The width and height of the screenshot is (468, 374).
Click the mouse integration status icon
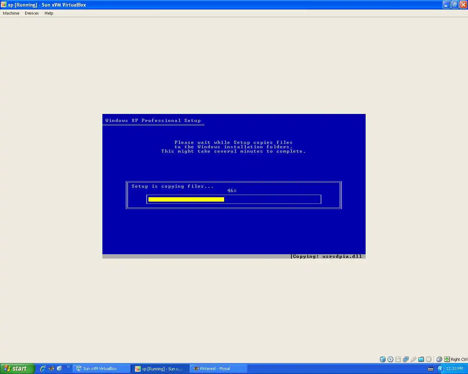click(x=439, y=359)
